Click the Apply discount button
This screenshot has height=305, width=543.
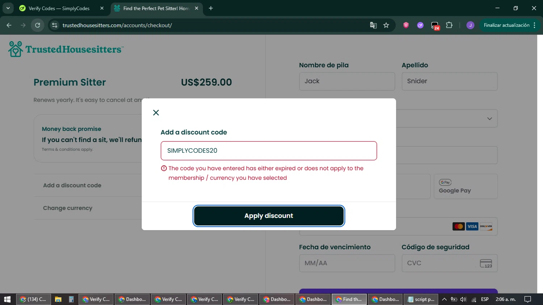pos(269,216)
